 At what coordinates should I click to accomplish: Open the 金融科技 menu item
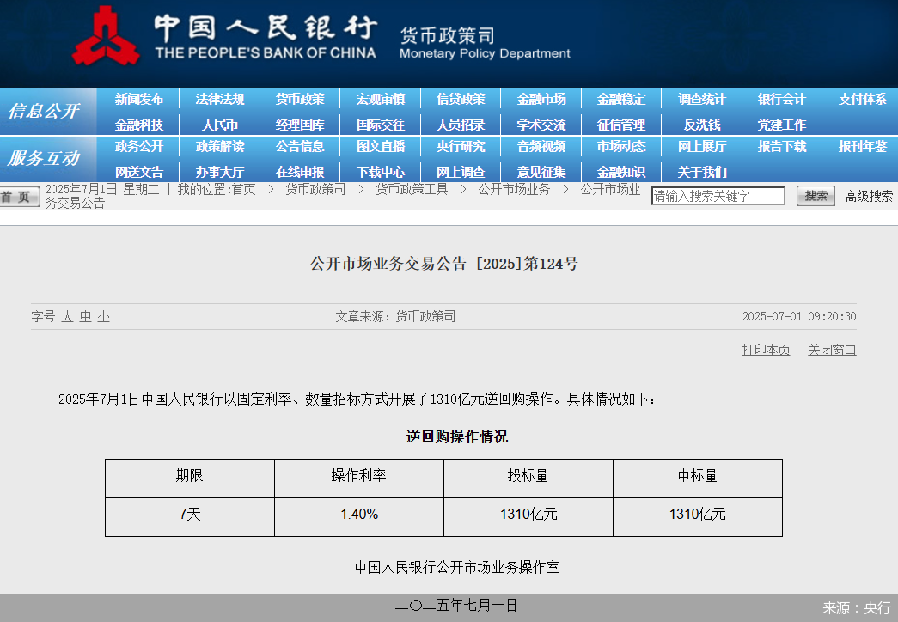pyautogui.click(x=138, y=125)
